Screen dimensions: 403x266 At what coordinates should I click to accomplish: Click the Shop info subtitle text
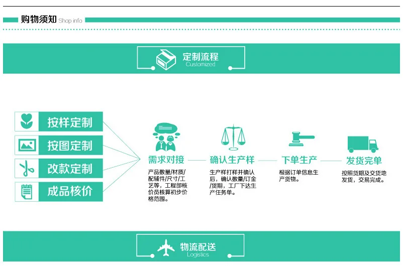tap(70, 21)
